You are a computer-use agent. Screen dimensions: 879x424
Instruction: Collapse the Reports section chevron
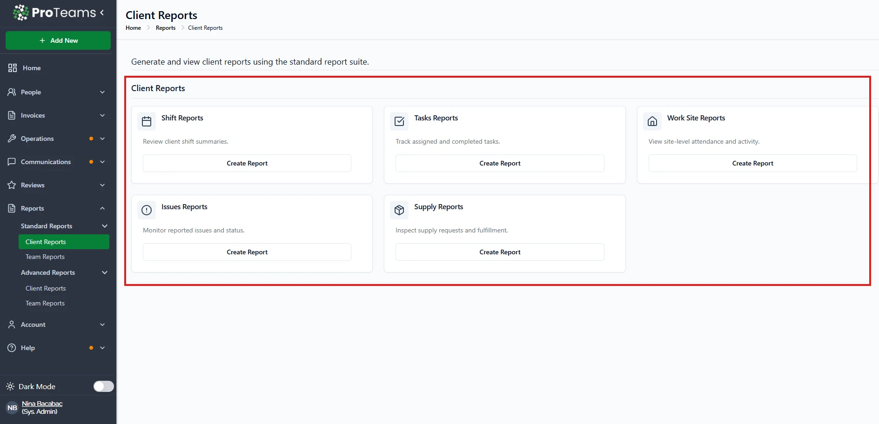click(102, 208)
